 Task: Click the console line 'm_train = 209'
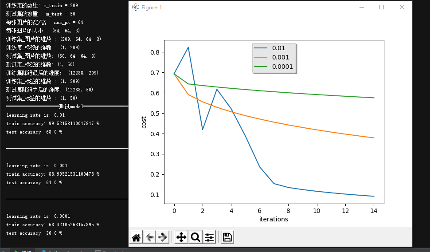coord(42,5)
